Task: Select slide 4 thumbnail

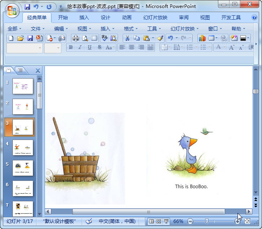Action: (23, 148)
